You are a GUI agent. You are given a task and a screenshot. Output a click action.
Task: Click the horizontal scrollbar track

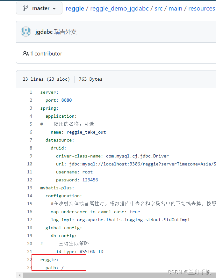119,275
